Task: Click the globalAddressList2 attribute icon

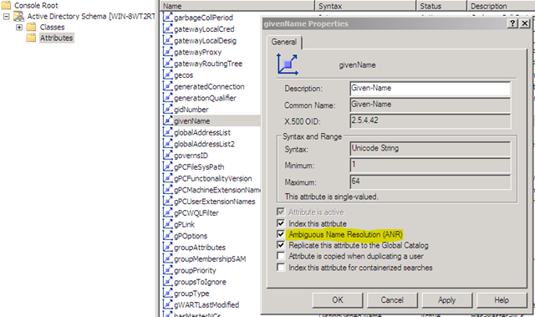Action: click(x=167, y=144)
